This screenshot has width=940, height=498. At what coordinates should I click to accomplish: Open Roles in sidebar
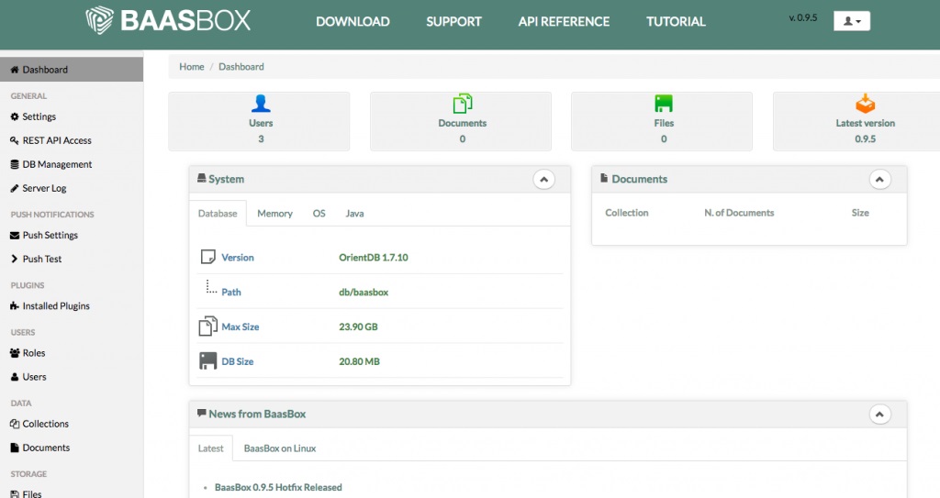[34, 353]
